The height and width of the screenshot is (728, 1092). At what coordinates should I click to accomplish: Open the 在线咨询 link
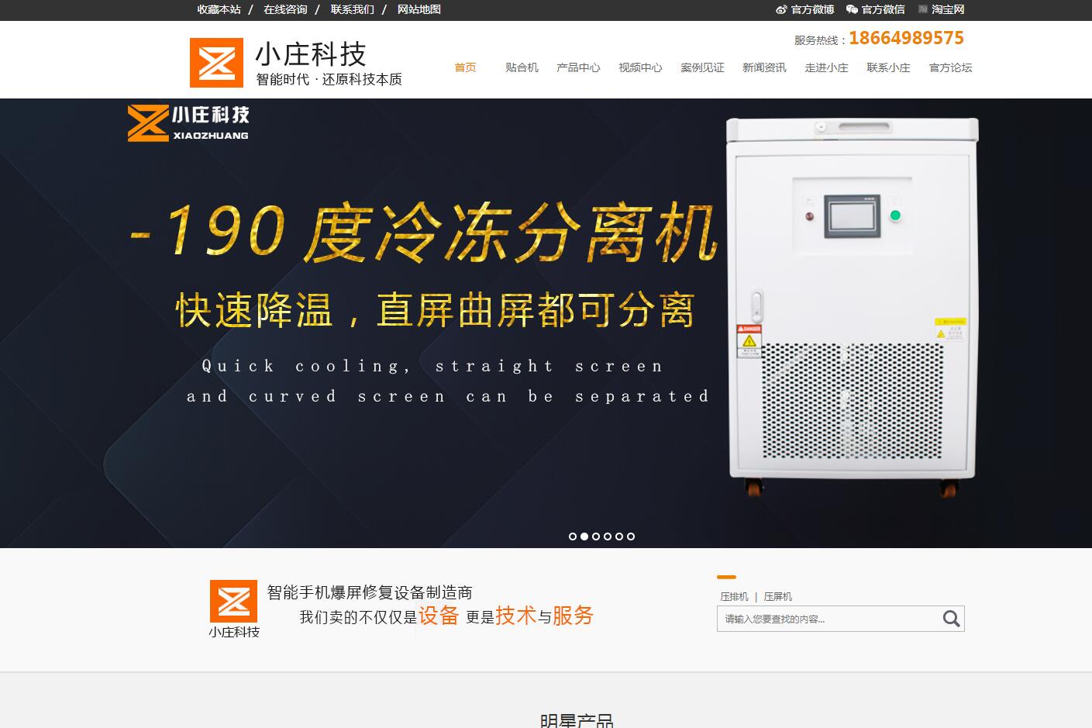tap(284, 9)
